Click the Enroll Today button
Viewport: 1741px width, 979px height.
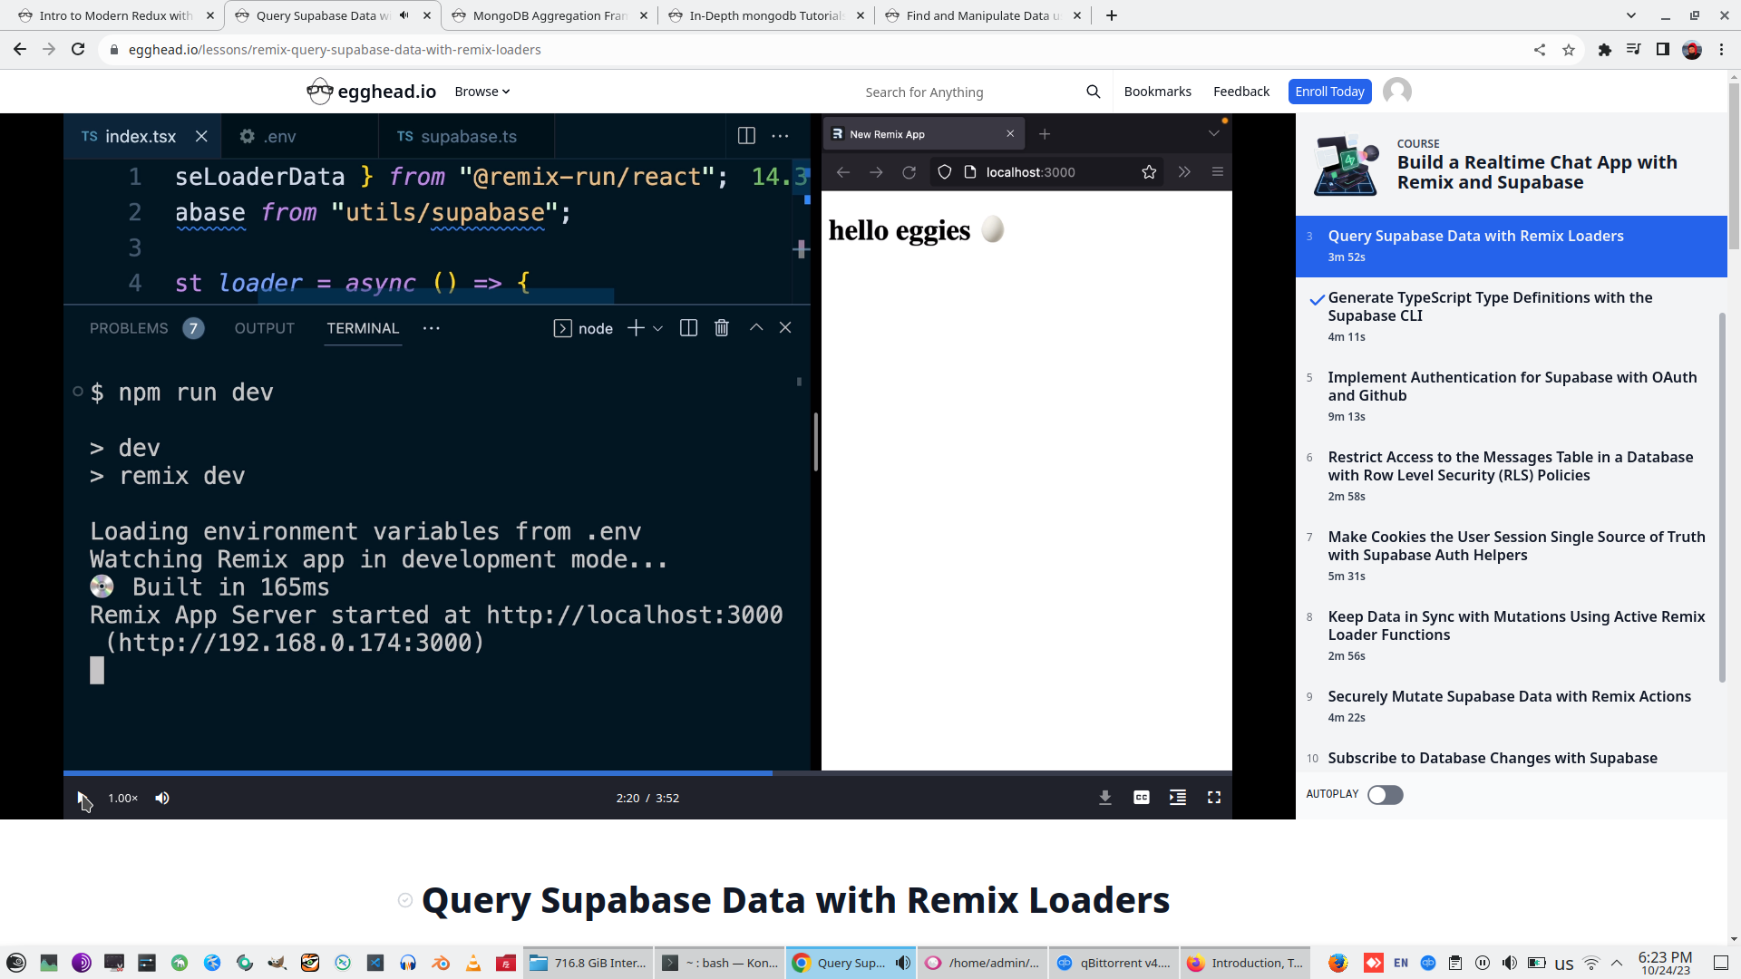coord(1328,92)
